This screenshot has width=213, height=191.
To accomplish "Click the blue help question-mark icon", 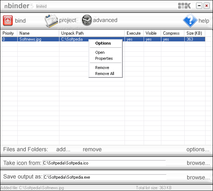I will [190, 20].
